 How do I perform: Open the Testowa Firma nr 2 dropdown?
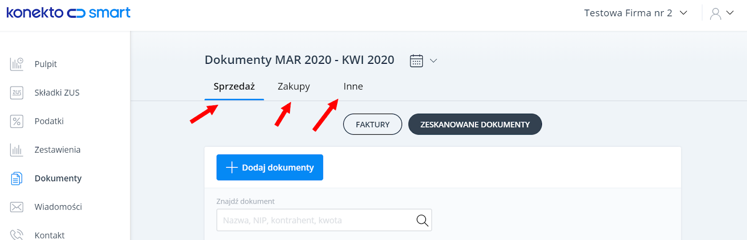636,13
